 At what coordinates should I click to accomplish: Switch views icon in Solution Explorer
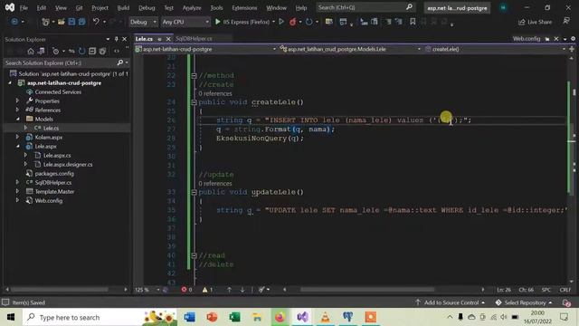pyautogui.click(x=42, y=51)
